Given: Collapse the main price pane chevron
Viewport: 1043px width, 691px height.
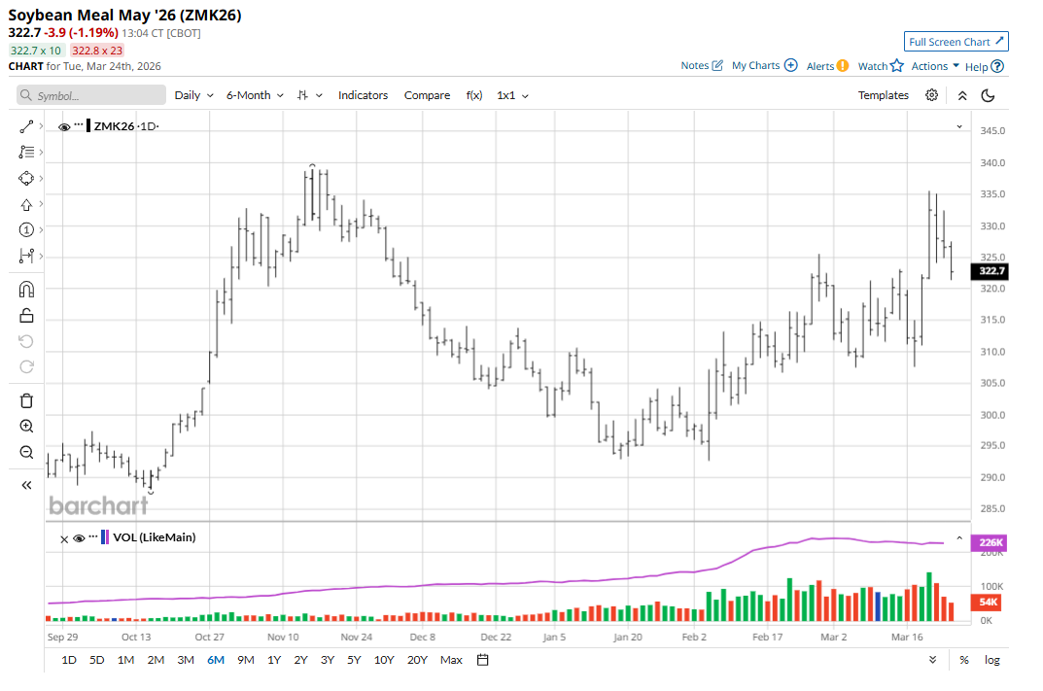Looking at the screenshot, I should tap(959, 126).
